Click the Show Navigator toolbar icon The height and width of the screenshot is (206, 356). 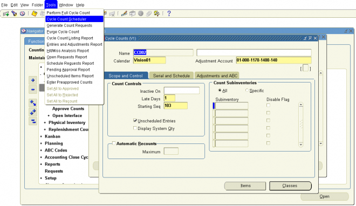coord(22,13)
